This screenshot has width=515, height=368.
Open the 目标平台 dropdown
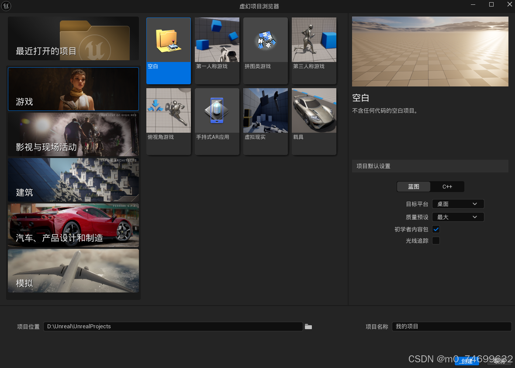458,204
